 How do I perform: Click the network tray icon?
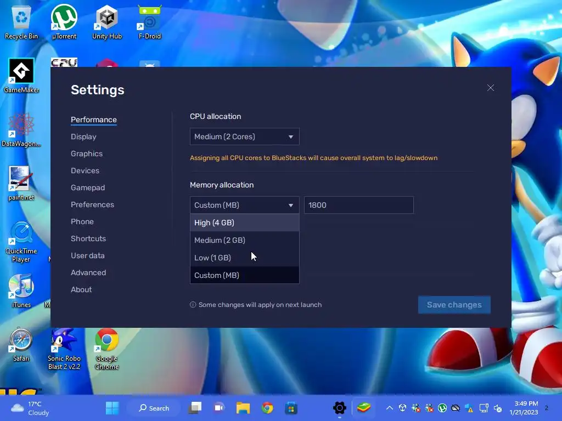click(484, 408)
